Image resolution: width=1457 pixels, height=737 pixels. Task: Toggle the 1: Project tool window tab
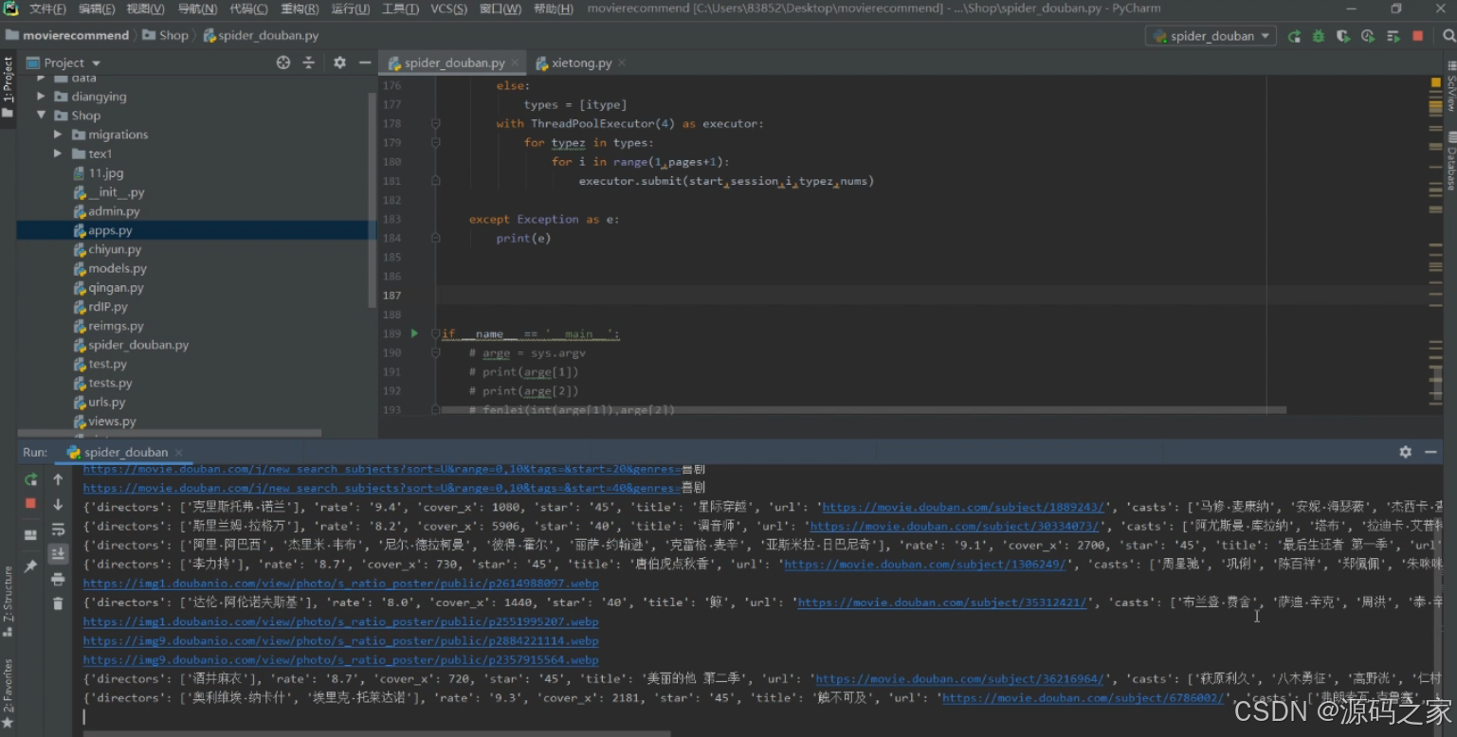click(8, 87)
